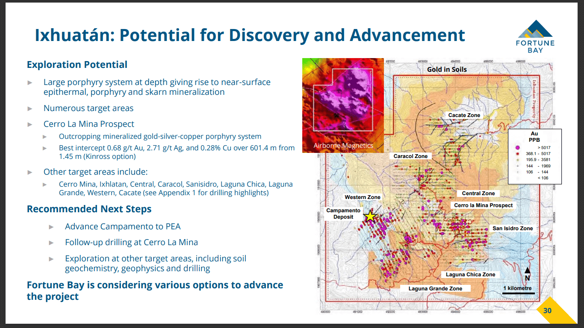
Task: Open the Airborne Magnetics inset image
Action: pyautogui.click(x=343, y=105)
